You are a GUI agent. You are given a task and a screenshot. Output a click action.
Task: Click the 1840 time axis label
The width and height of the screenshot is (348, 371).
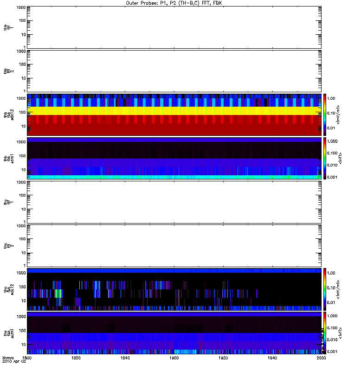pos(125,358)
